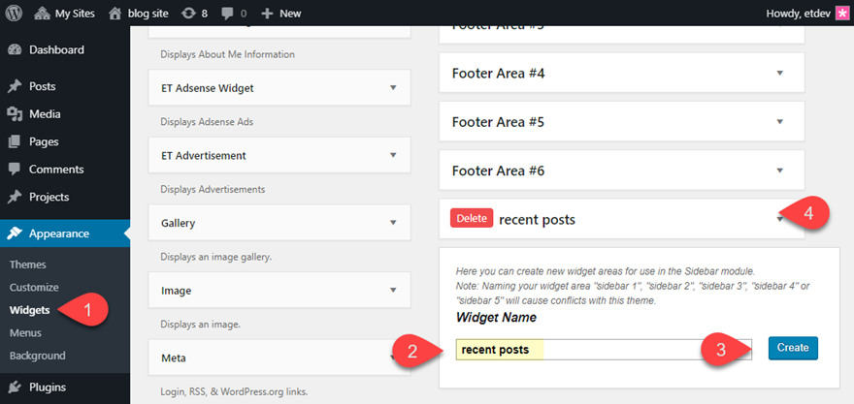Expand the ET Adsense Widget dropdown
Screen dimensions: 854x404
pyautogui.click(x=393, y=88)
